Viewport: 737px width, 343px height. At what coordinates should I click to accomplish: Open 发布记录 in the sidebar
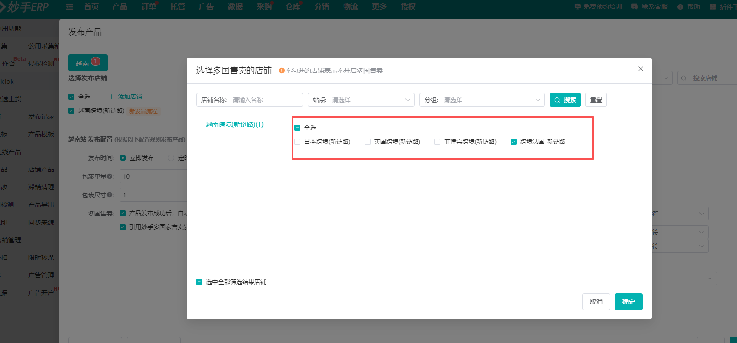[x=41, y=116]
